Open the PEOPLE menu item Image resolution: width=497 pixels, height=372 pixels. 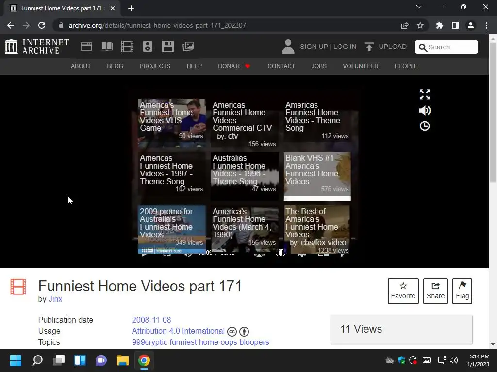pyautogui.click(x=406, y=66)
